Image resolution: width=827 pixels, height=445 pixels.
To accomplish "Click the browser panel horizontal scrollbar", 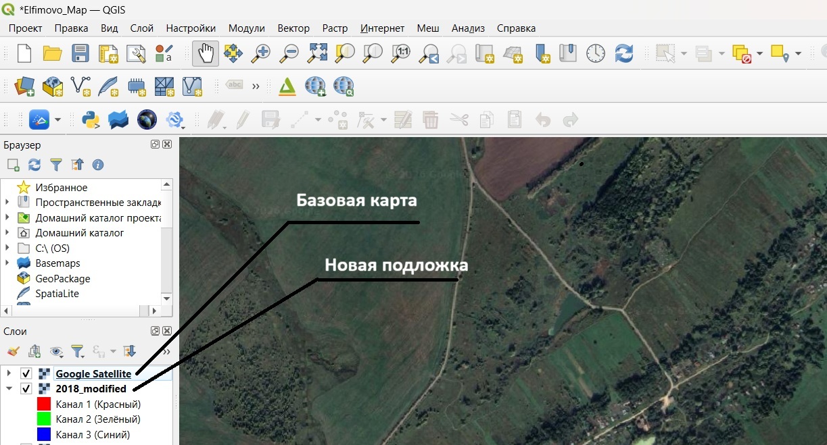I will [80, 311].
